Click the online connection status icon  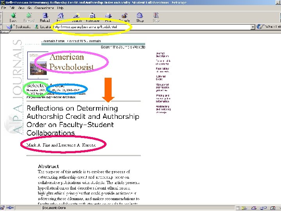coord(10,208)
